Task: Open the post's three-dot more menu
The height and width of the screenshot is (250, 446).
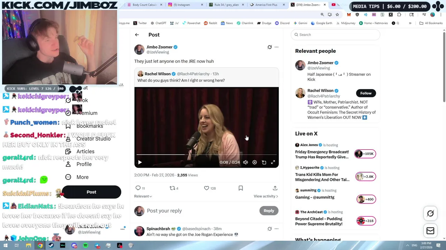Action: (276, 47)
